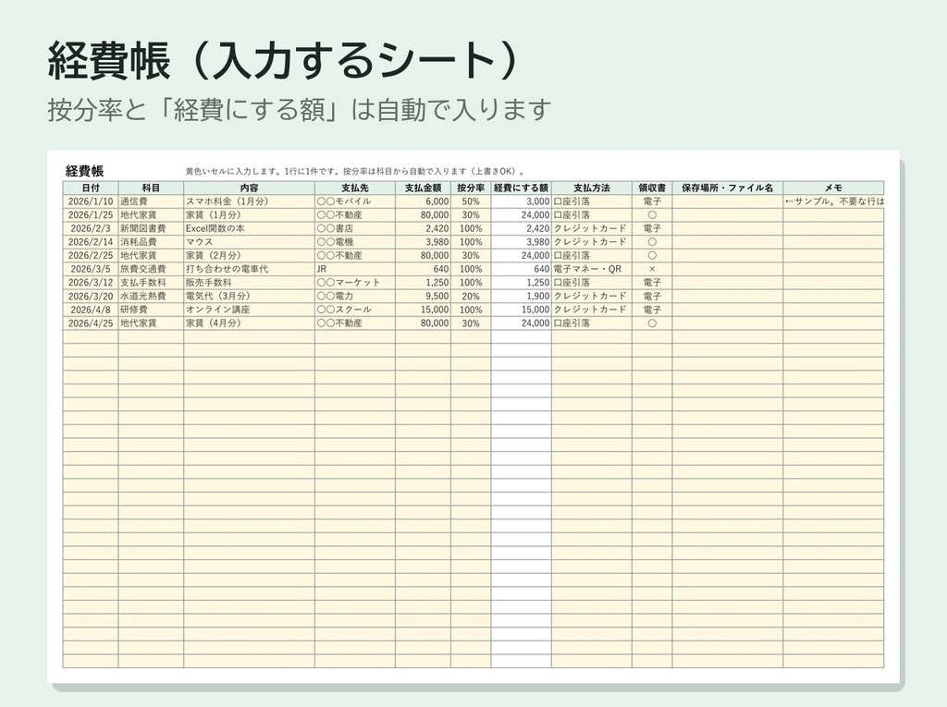The height and width of the screenshot is (707, 947).
Task: Click the 領収書 column header
Action: pos(652,188)
